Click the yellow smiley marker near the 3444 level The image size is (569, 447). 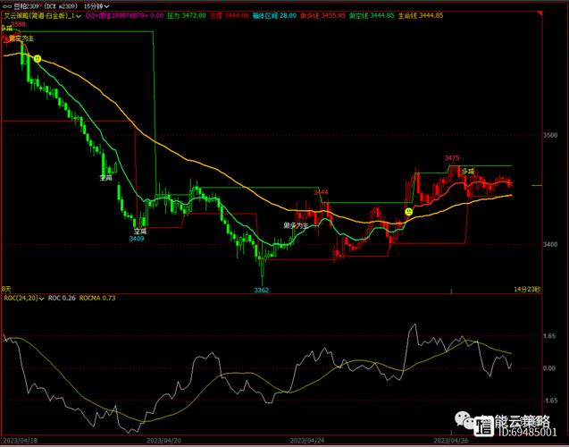408,212
